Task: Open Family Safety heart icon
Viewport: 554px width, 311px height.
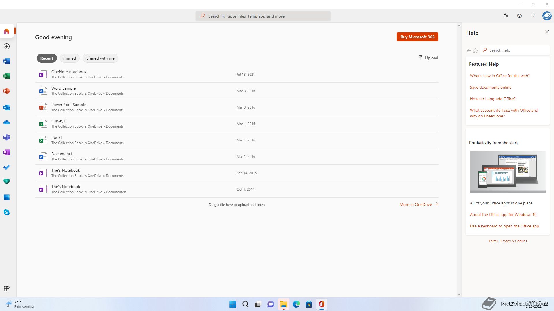Action: click(7, 181)
